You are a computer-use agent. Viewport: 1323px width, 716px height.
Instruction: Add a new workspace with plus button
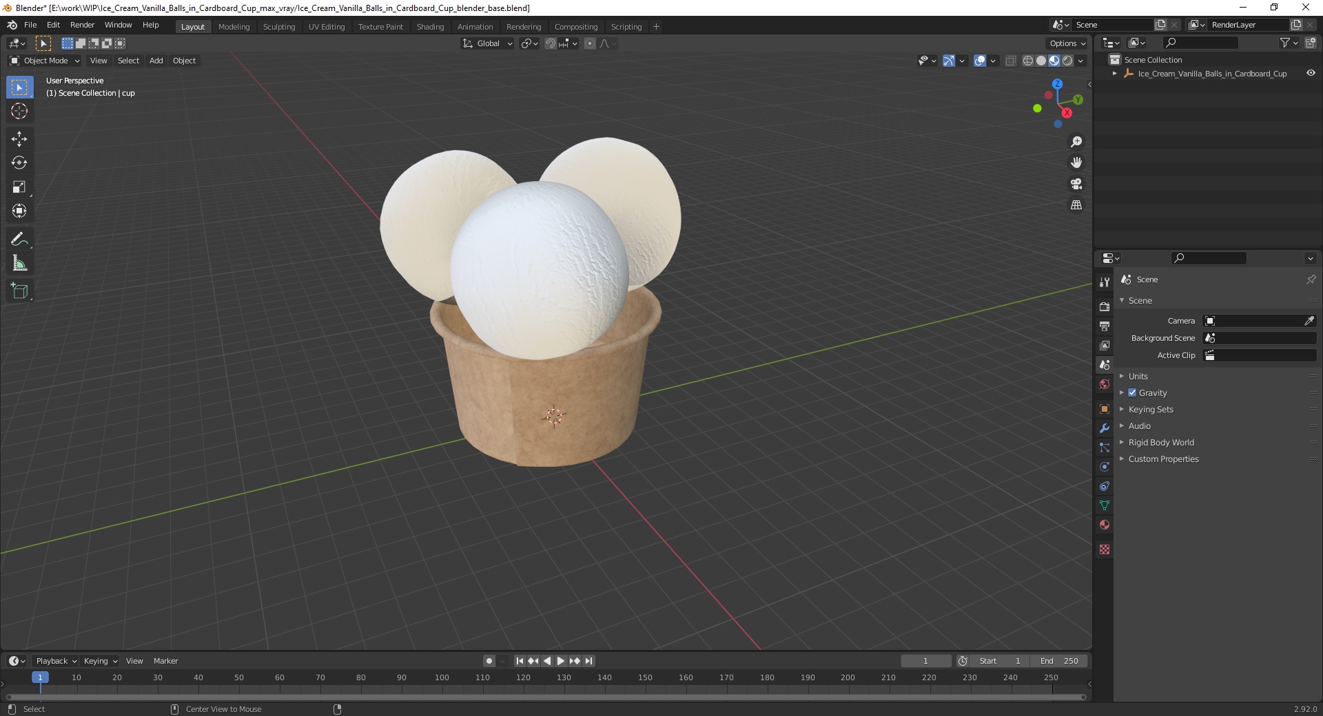point(656,27)
